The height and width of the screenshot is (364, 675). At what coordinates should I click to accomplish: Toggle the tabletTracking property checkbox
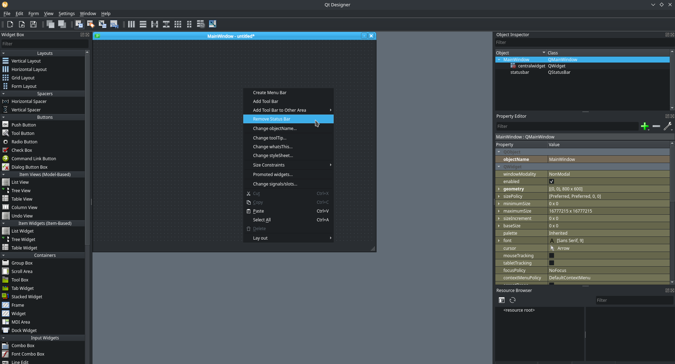point(552,263)
